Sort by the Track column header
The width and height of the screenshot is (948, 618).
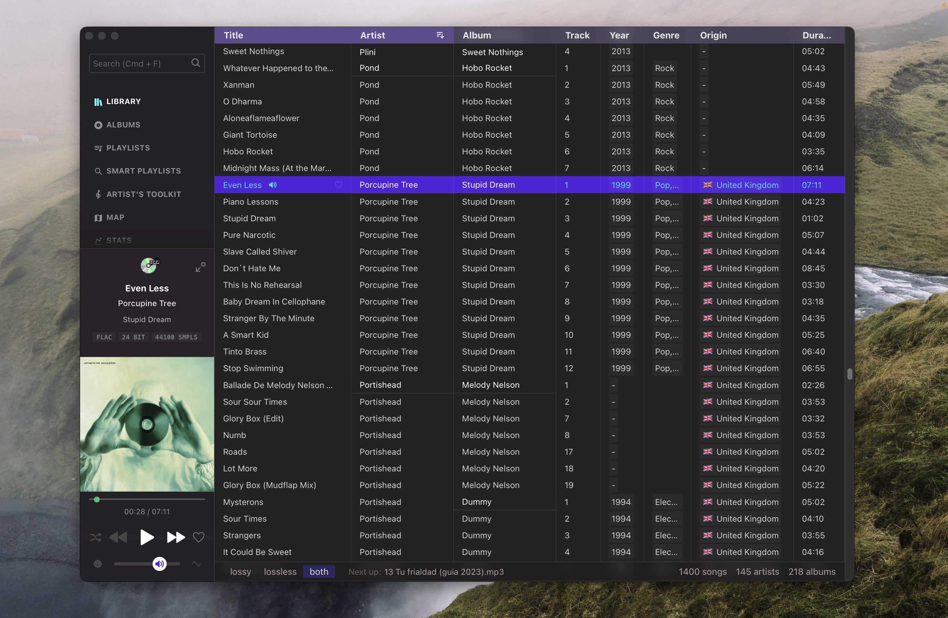click(x=577, y=36)
